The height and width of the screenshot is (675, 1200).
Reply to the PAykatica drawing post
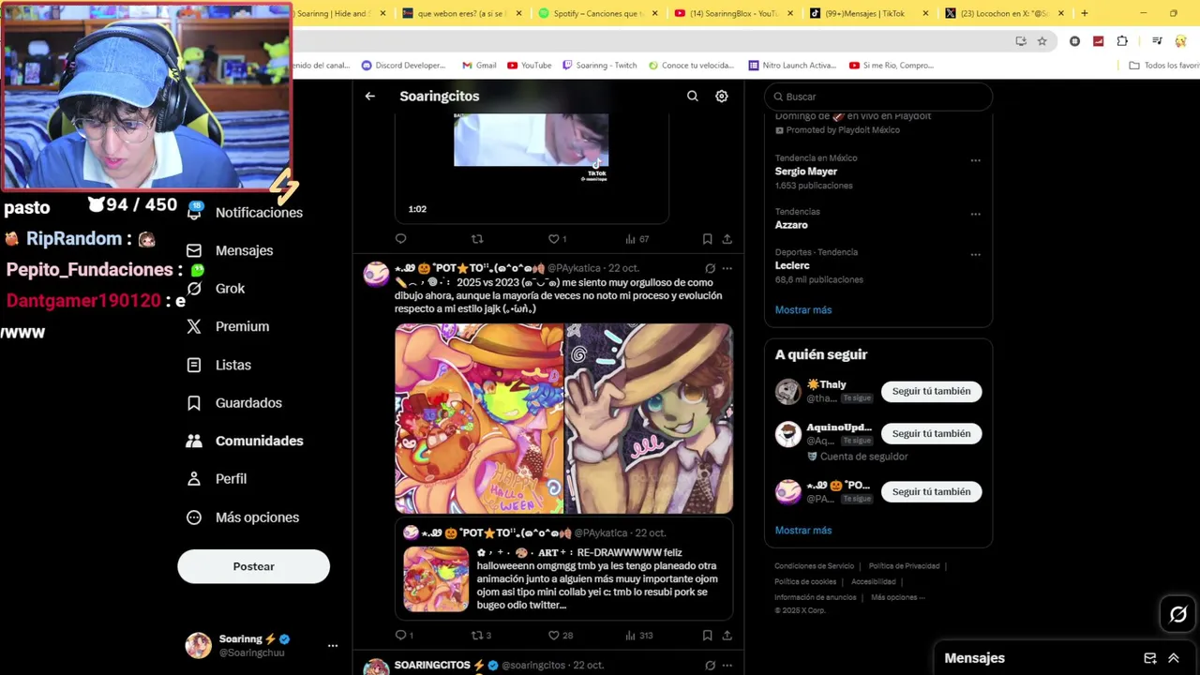point(404,635)
